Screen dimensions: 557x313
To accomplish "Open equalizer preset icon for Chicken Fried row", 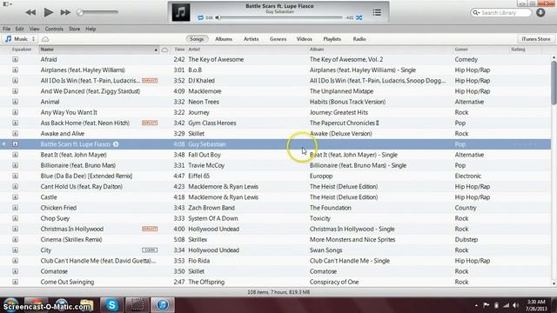I will (16, 208).
